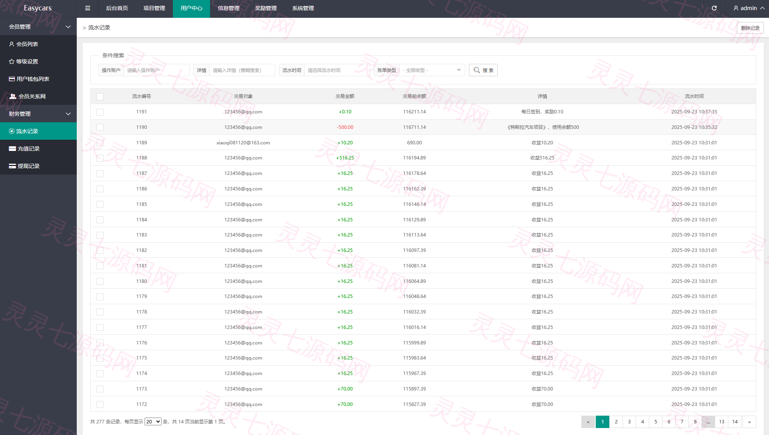
Task: Click the 流水记录 sidebar icon
Action: 12,131
